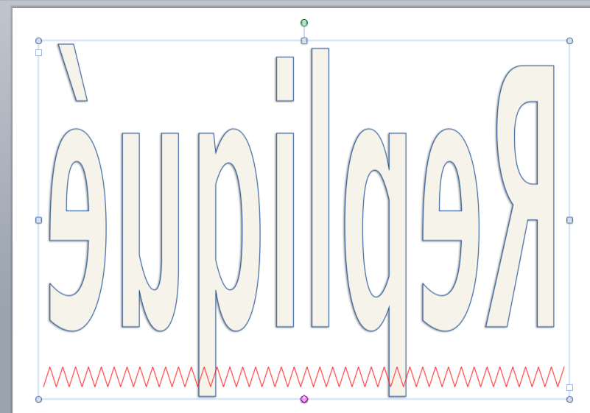
Task: Click the left-middle sizing handle
Action: tap(39, 220)
